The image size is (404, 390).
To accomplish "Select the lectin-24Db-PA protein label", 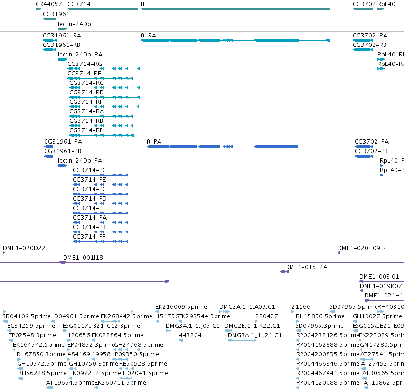I will click(80, 161).
